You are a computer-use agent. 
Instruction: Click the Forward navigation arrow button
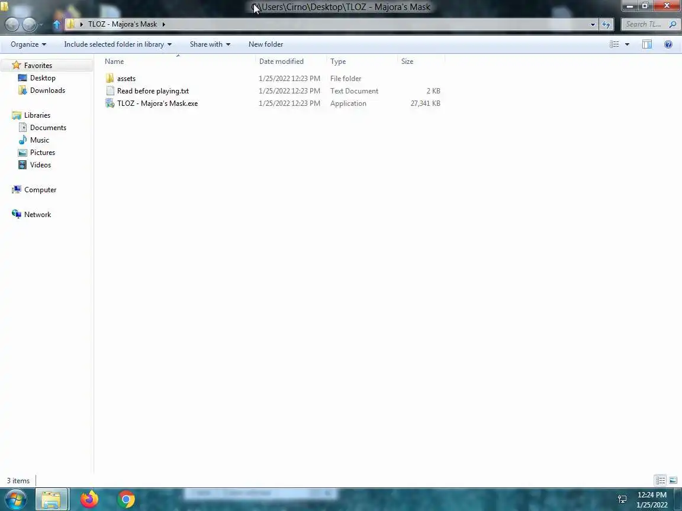coord(29,24)
